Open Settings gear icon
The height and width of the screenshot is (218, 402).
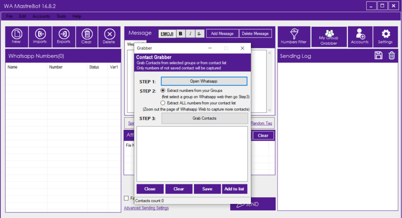(x=385, y=37)
